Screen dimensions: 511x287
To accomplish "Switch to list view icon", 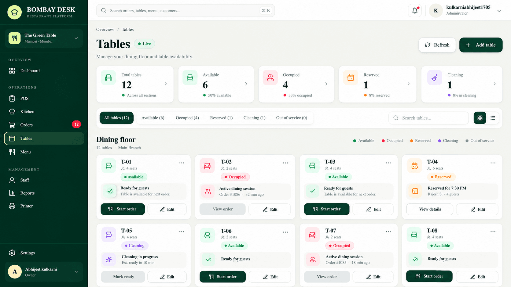I will point(493,118).
